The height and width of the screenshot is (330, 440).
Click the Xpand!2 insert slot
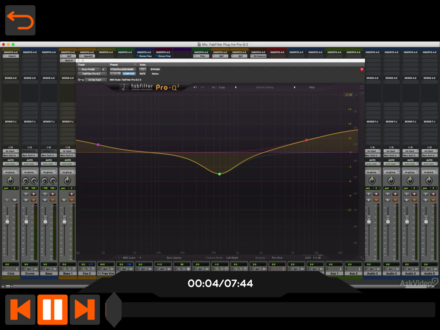coord(87,56)
